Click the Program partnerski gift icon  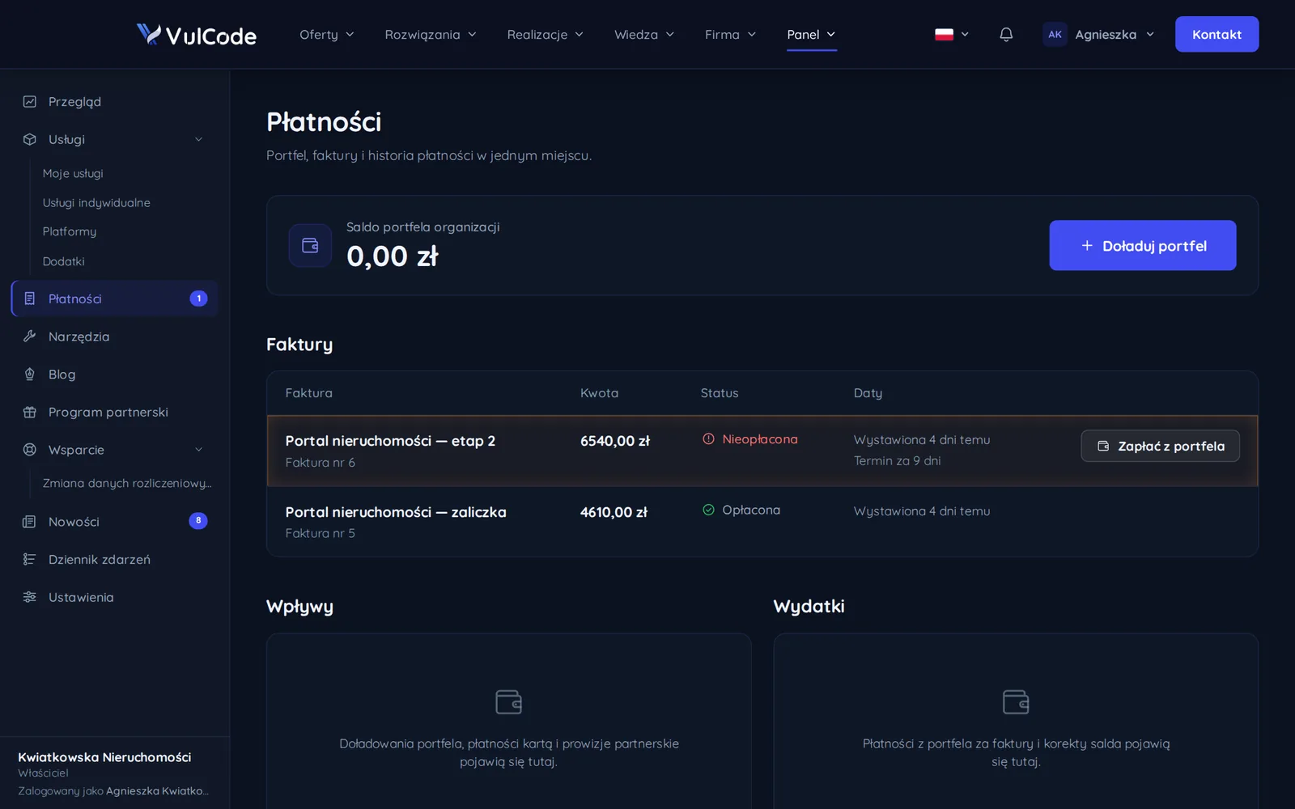[30, 412]
